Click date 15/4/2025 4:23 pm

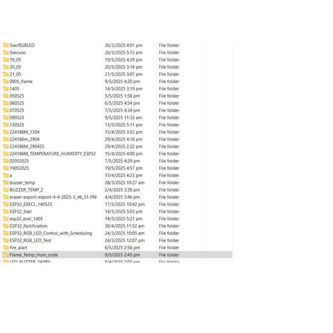(x=123, y=175)
